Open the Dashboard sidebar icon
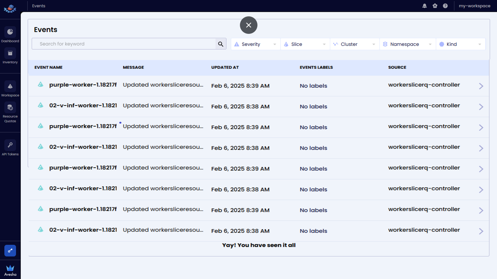 10,32
